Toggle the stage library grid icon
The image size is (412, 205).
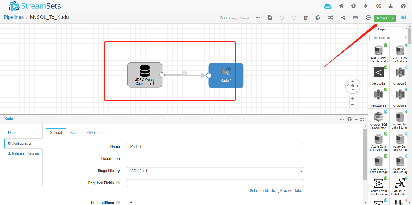pyautogui.click(x=404, y=18)
